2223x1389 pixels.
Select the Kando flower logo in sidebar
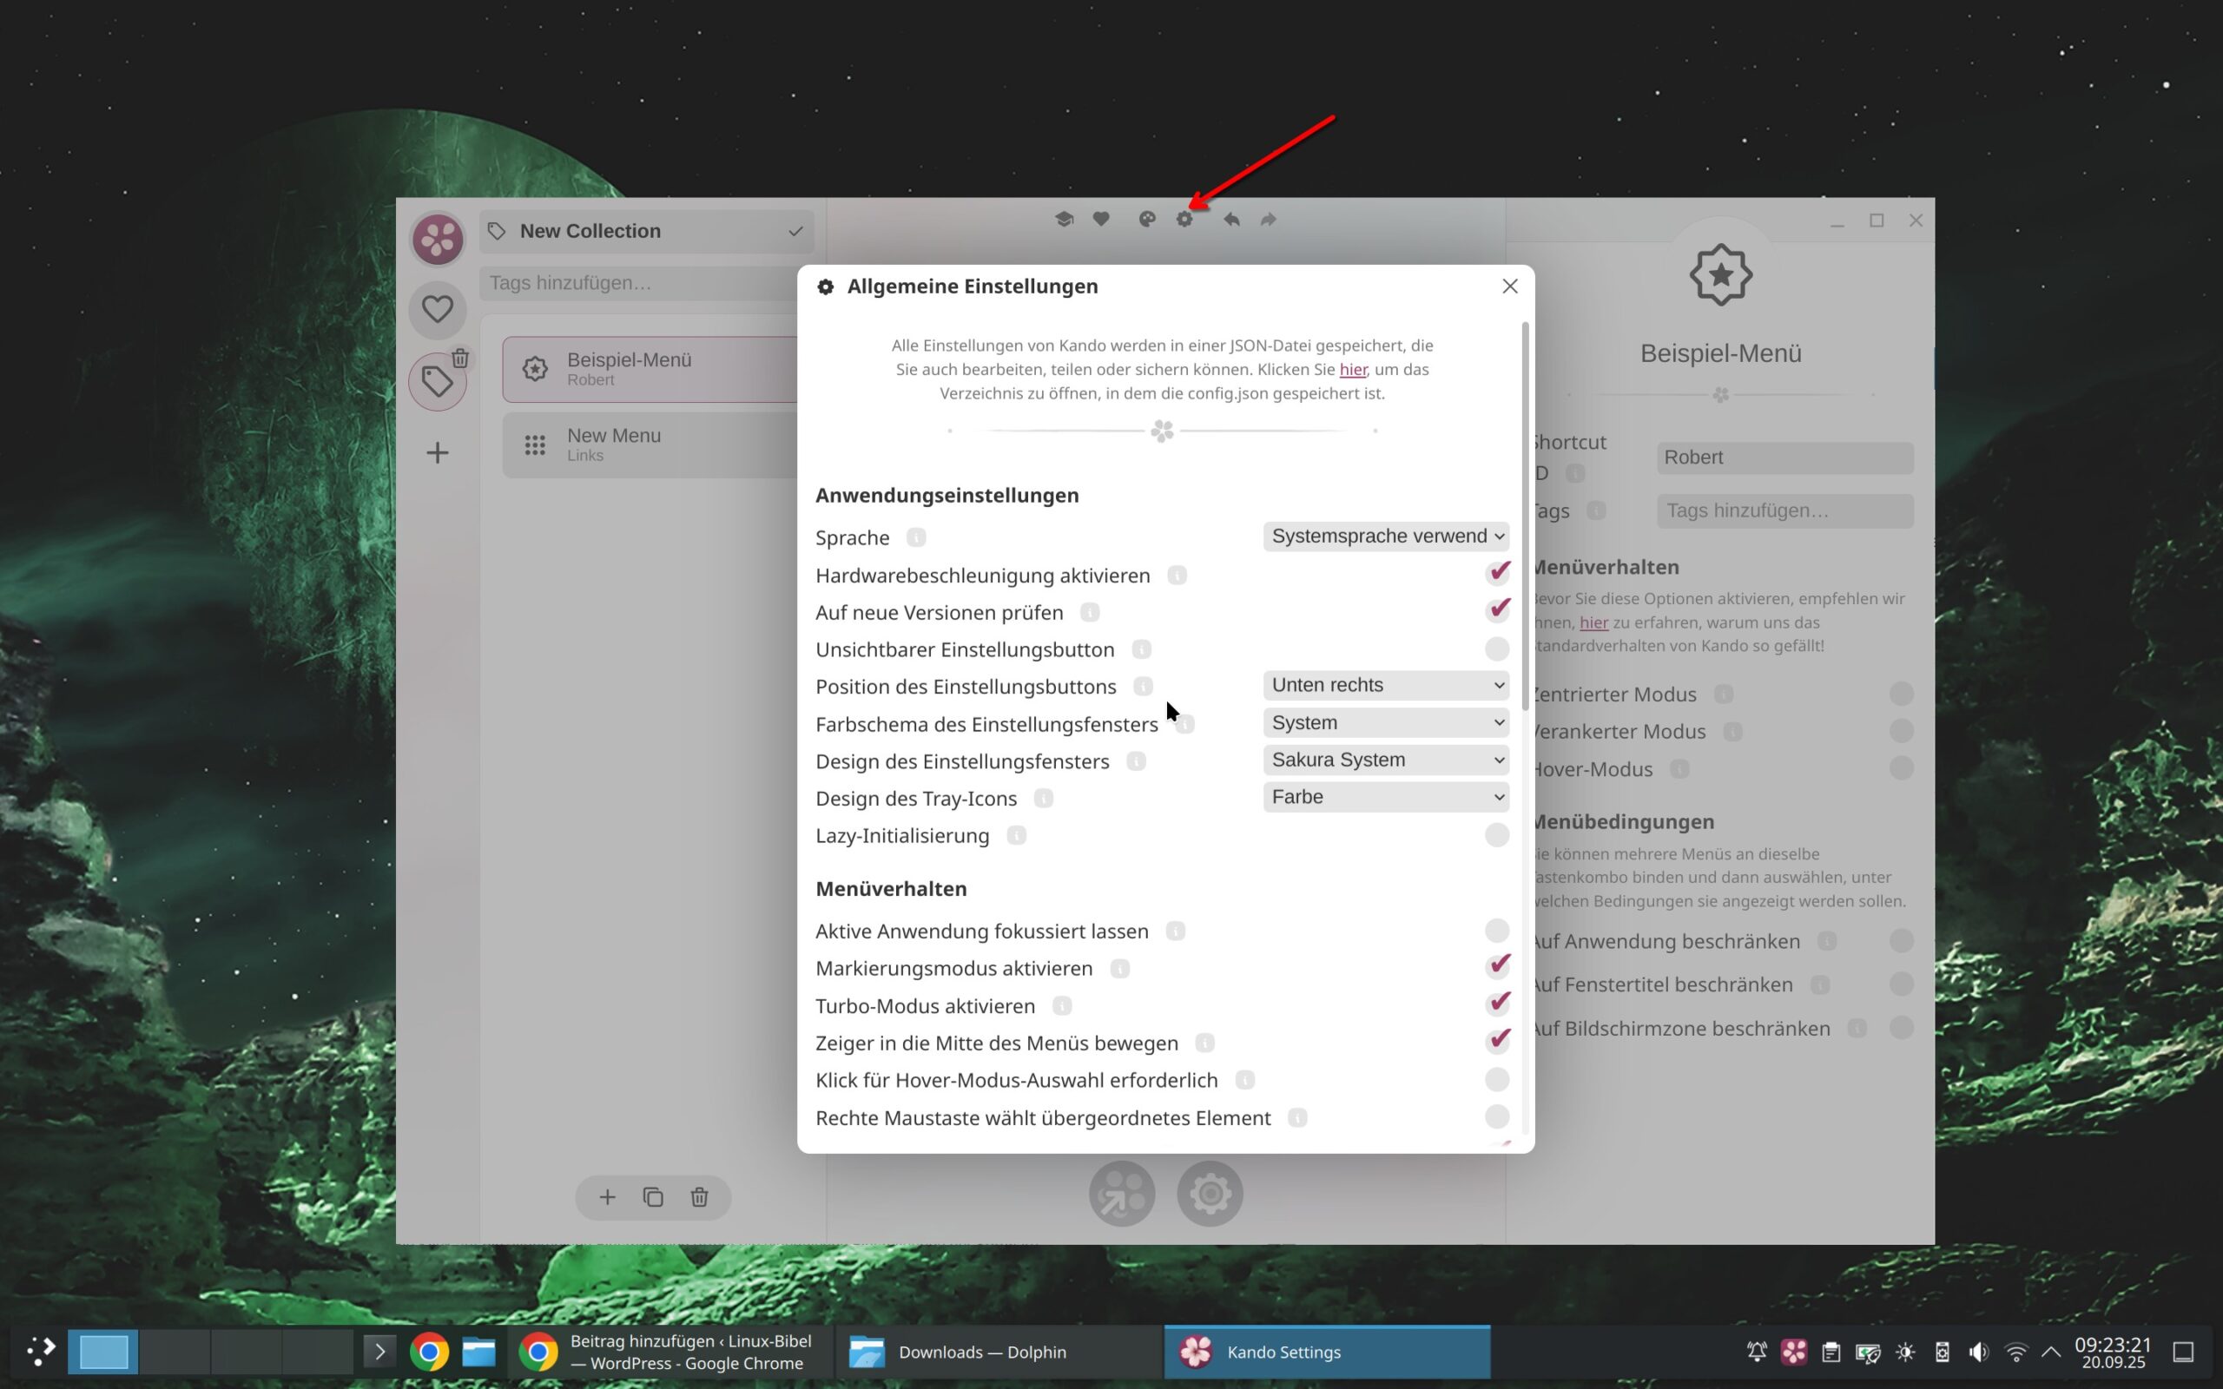(438, 238)
